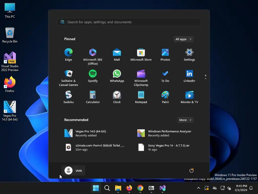Launch WhatsApp from the Start menu
This screenshot has height=194, width=258.
(x=117, y=76)
